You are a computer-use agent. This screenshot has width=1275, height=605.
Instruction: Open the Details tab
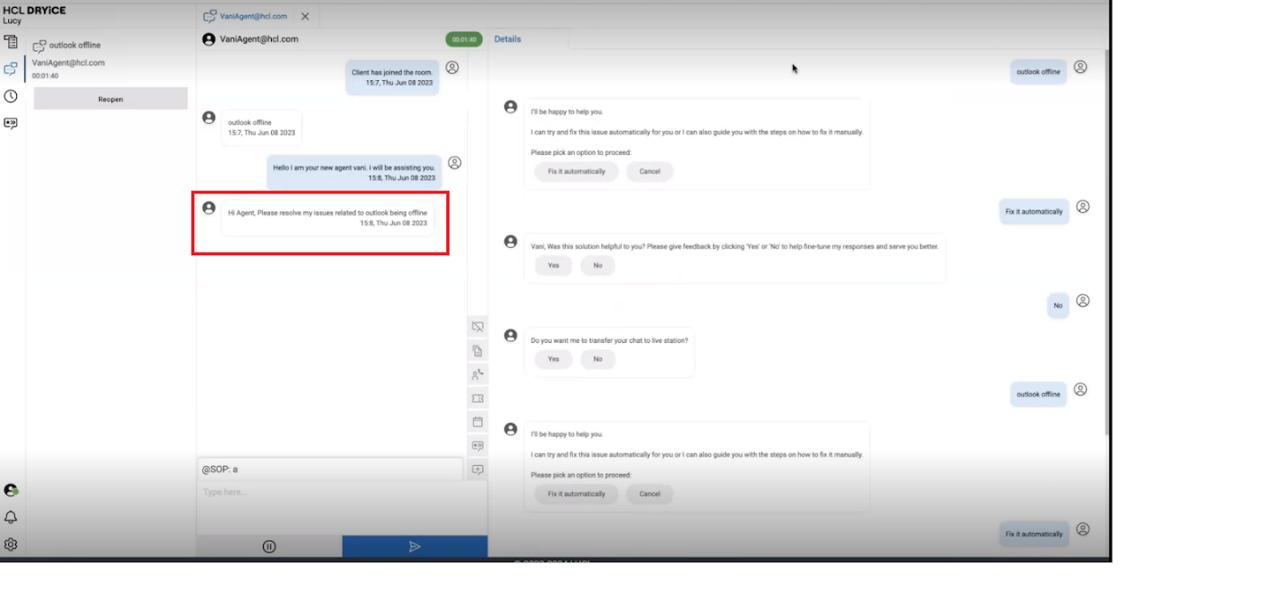(x=508, y=39)
